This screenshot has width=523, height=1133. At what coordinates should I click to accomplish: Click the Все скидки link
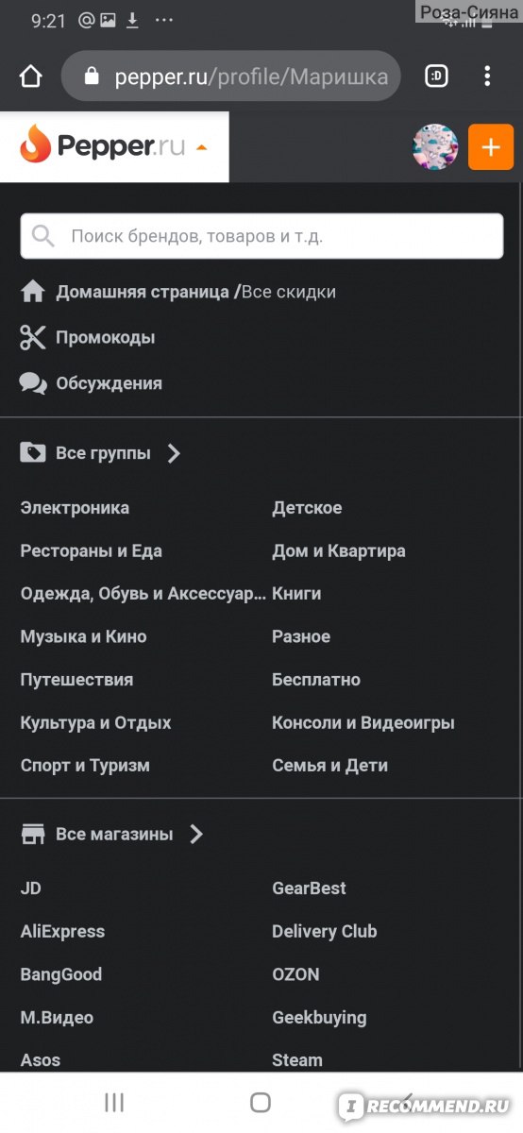tap(289, 292)
